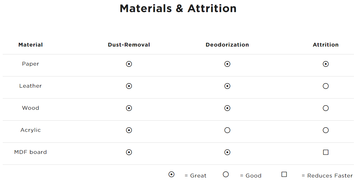This screenshot has width=356, height=192.
Task: Click Paper's Dust-Removal rating icon
Action: pos(129,64)
